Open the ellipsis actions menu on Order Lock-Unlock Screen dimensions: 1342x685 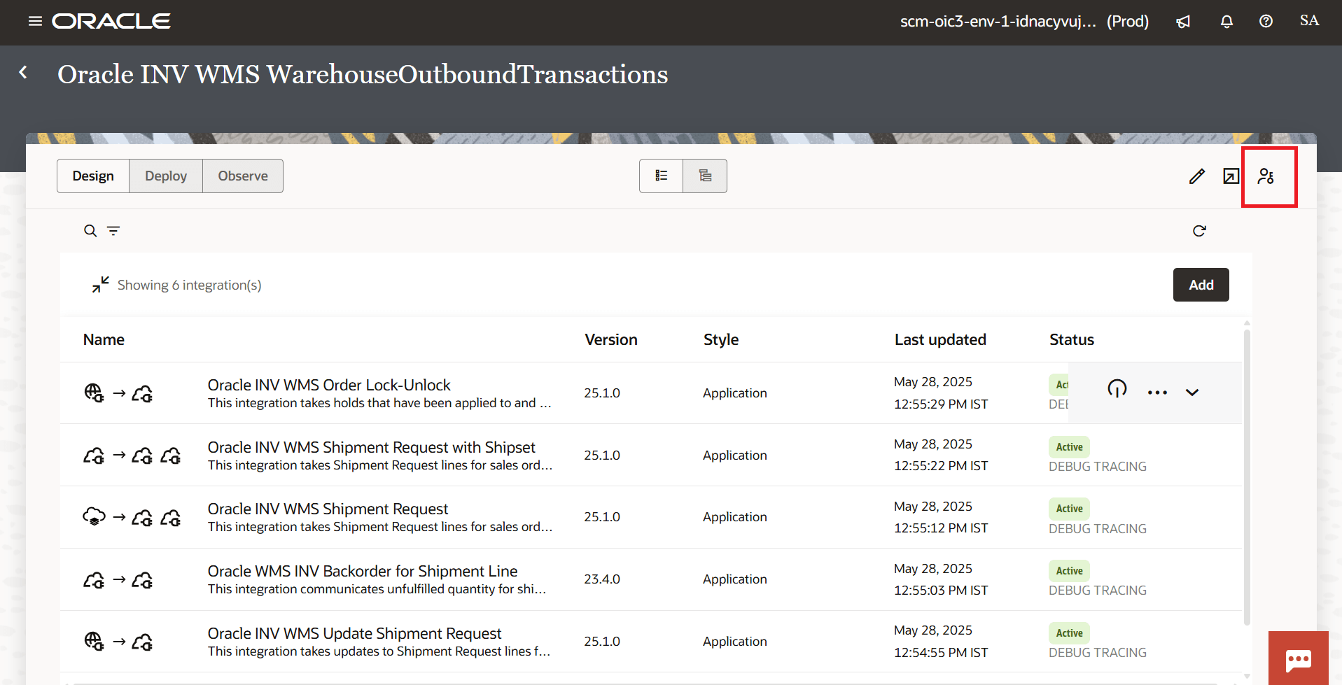tap(1156, 393)
